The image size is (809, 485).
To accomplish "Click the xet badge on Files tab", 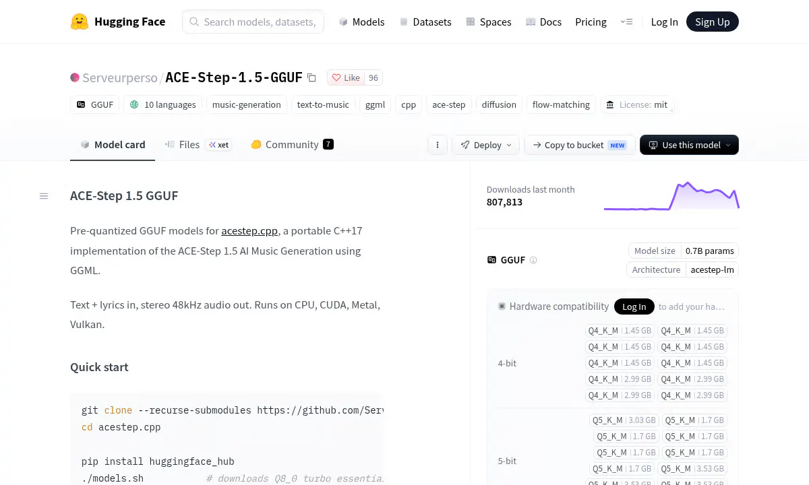I will coord(219,145).
